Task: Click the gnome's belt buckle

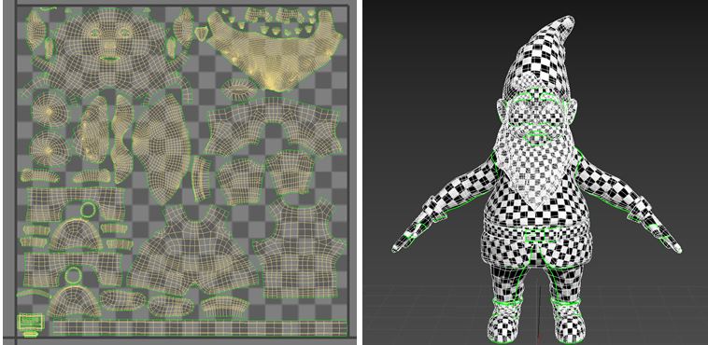Action: click(538, 235)
